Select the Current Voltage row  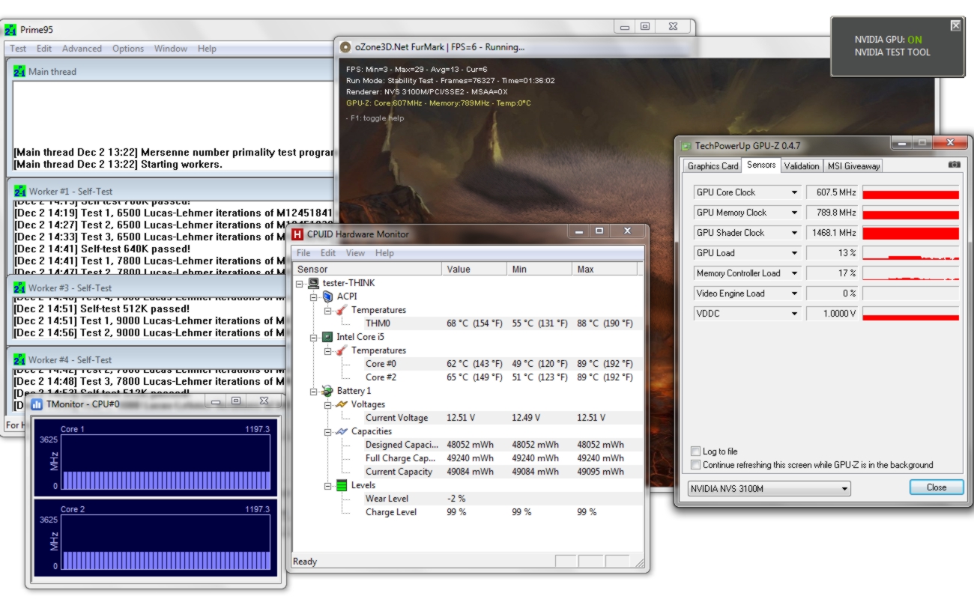click(x=468, y=418)
